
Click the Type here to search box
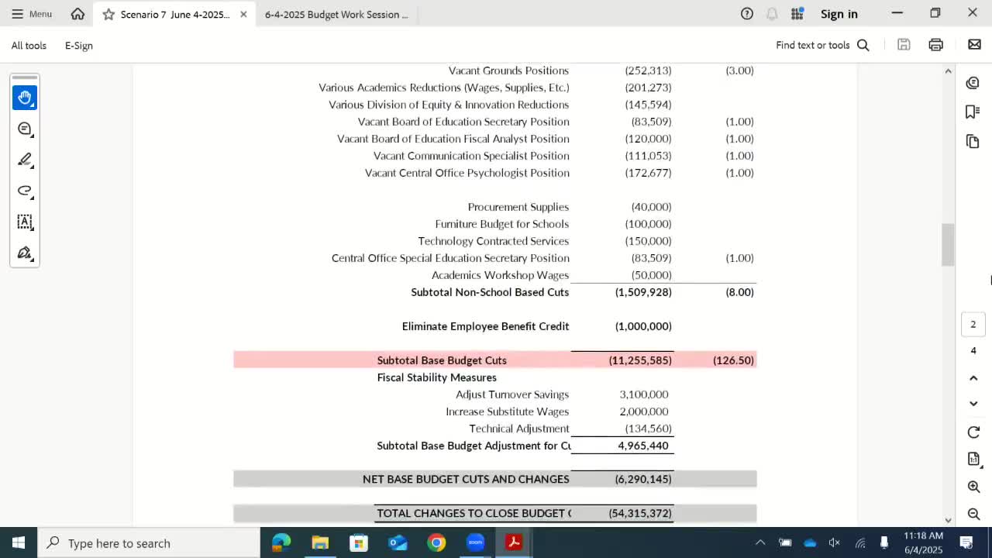point(149,542)
